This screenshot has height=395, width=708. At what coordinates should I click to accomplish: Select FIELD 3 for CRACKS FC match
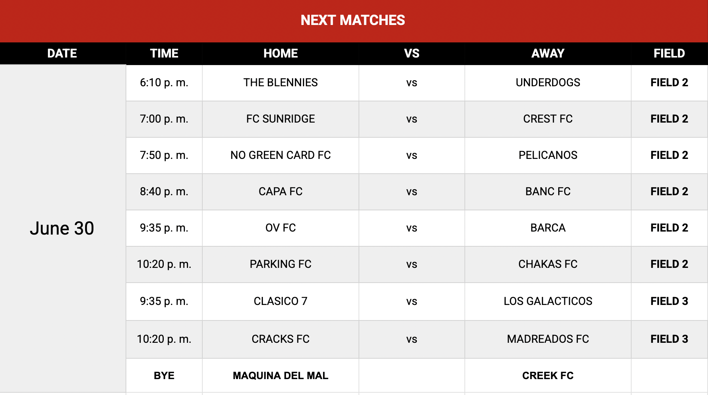669,339
